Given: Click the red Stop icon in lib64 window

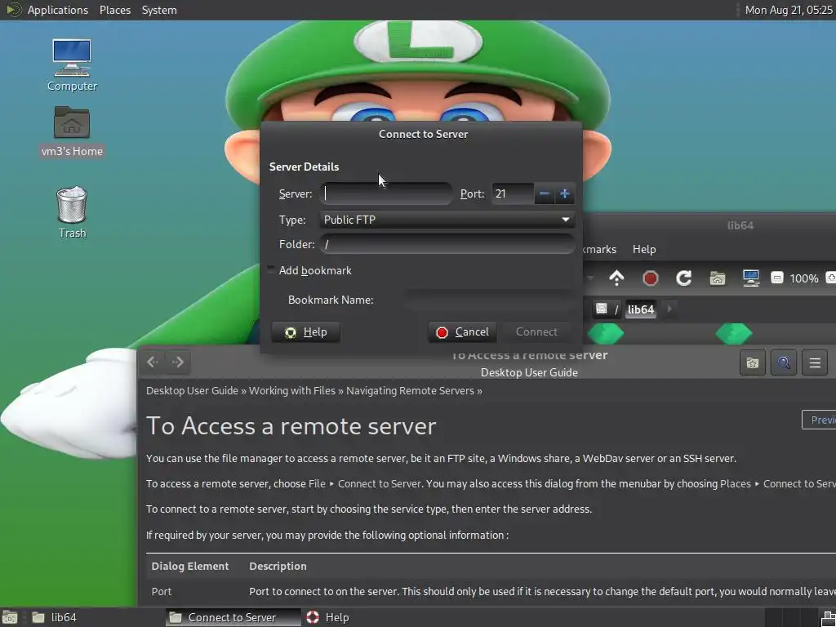Looking at the screenshot, I should 651,278.
